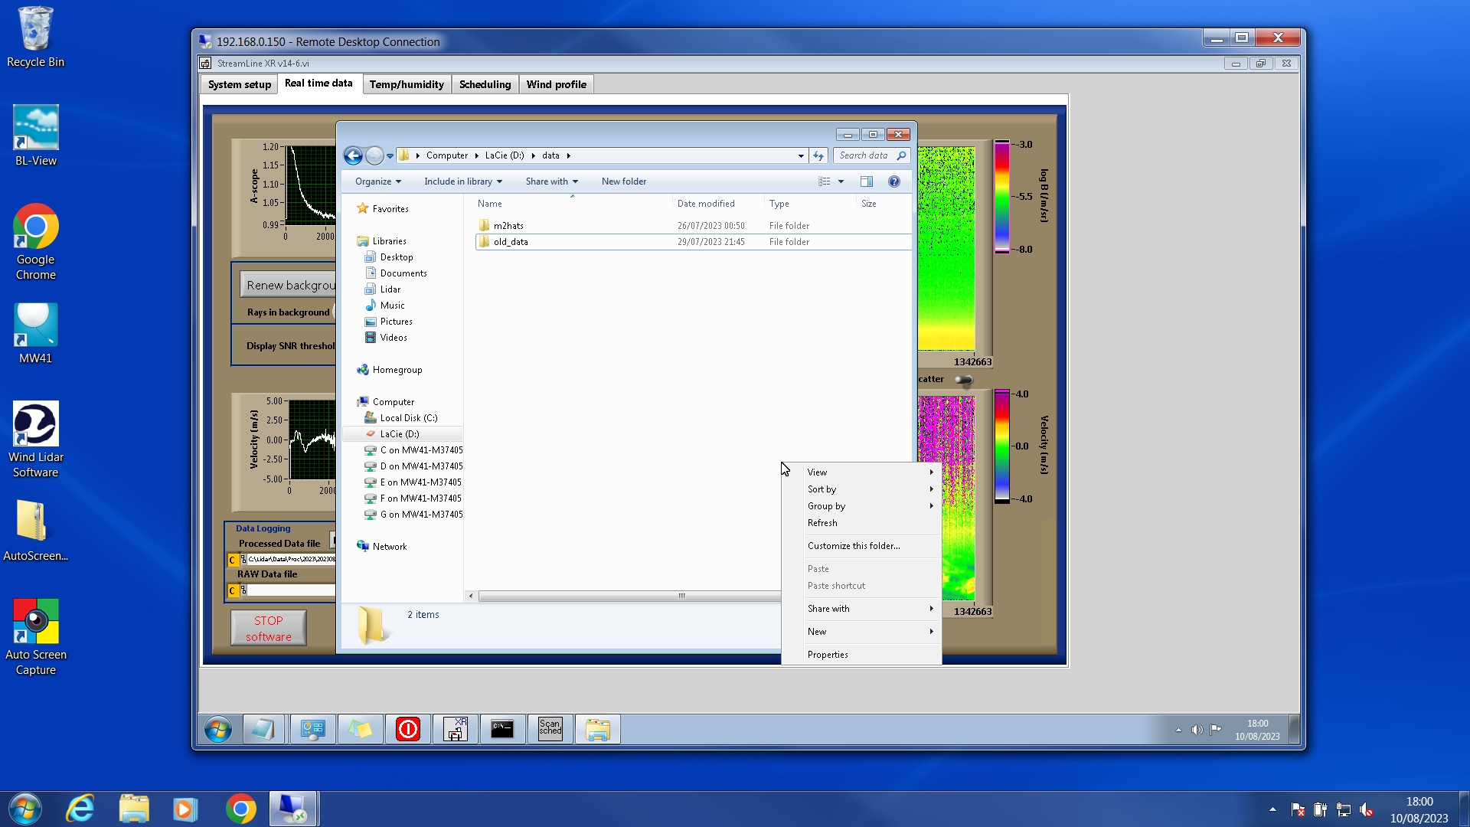Open the StreamLine XR icon in remote taskbar
The width and height of the screenshot is (1470, 827).
point(456,729)
